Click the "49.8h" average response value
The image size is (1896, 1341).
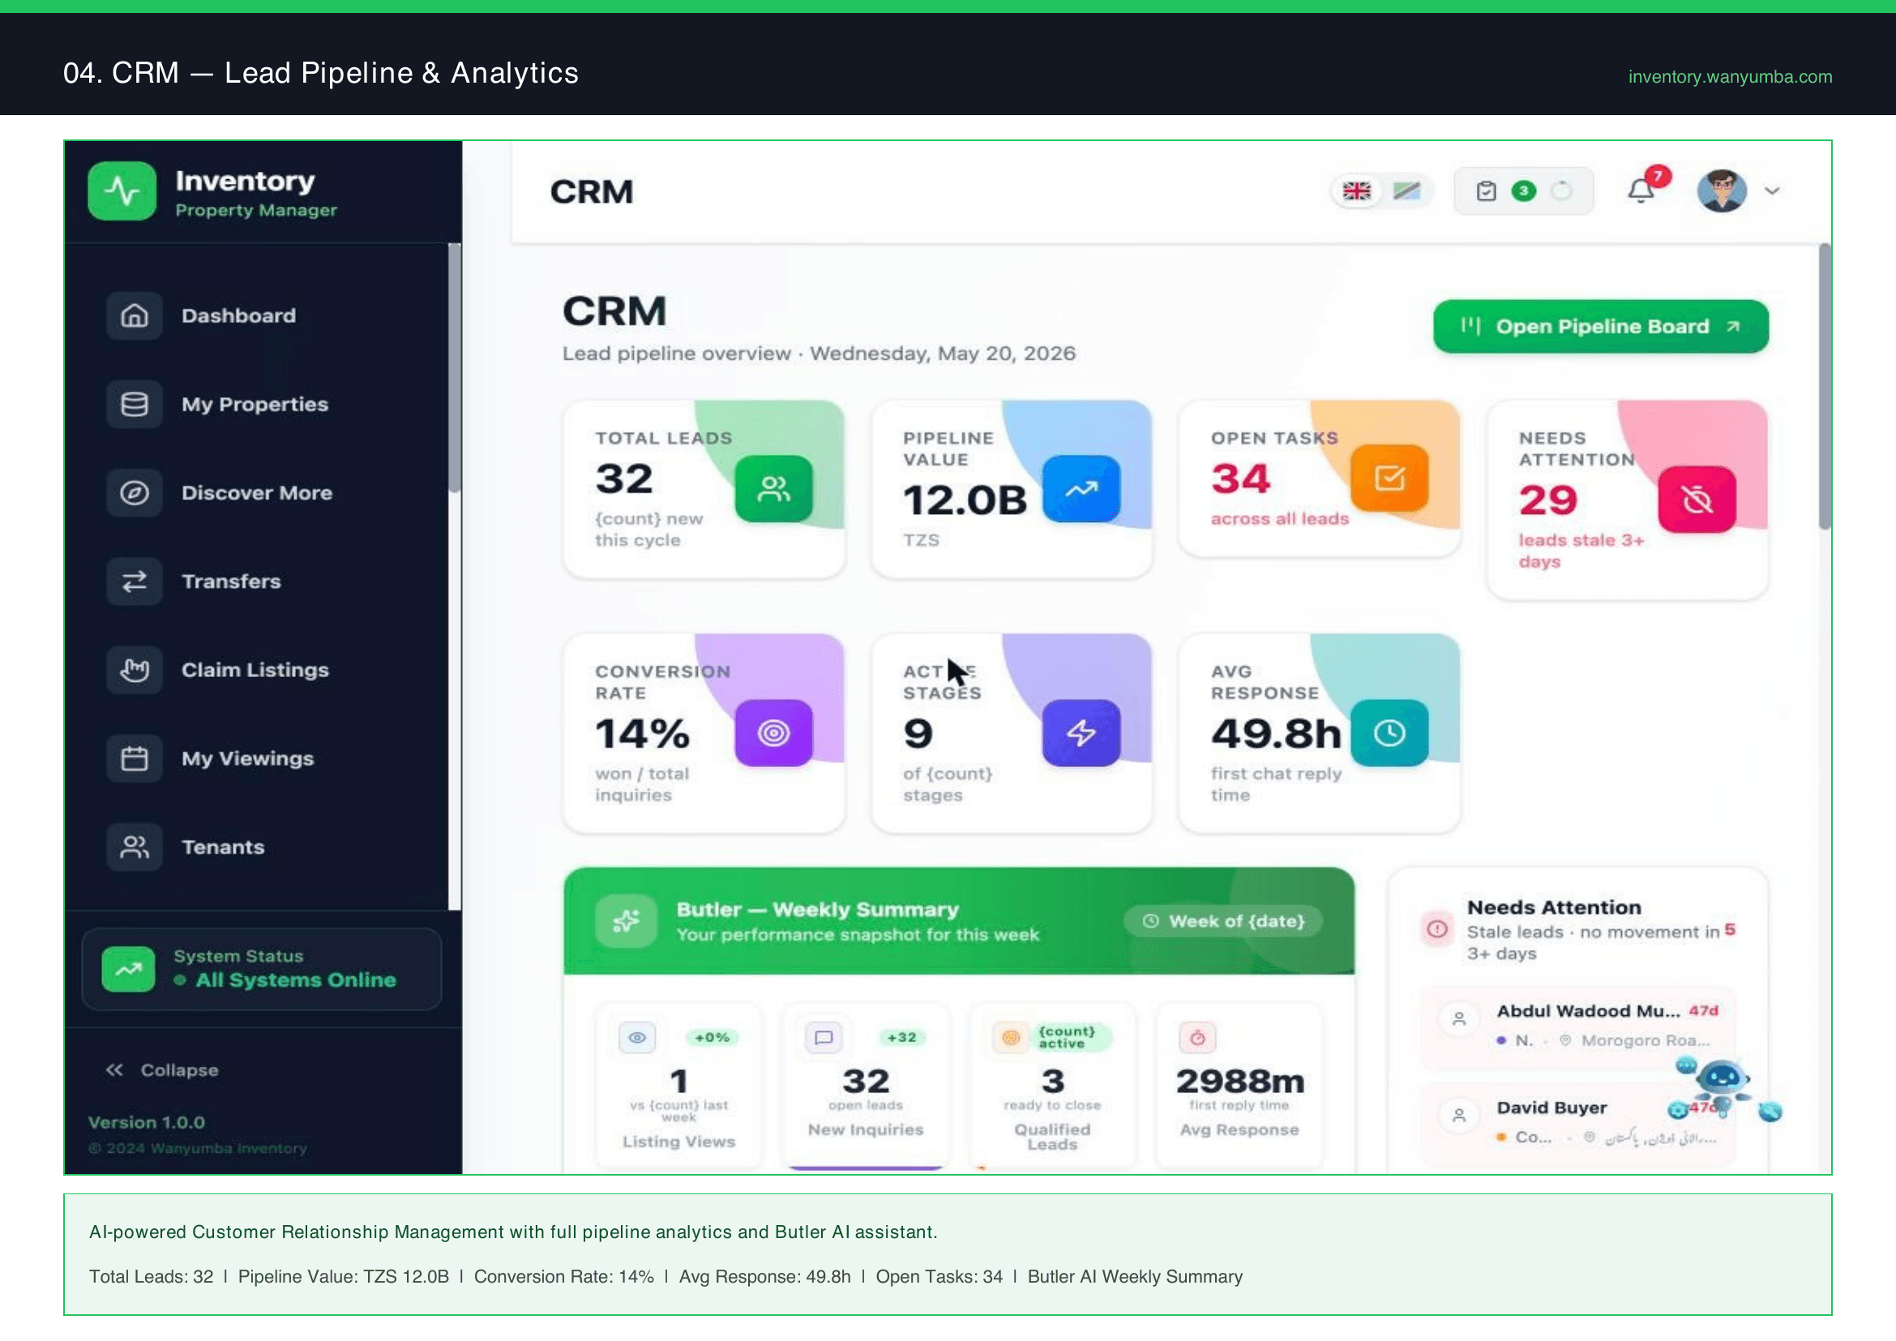coord(1276,734)
